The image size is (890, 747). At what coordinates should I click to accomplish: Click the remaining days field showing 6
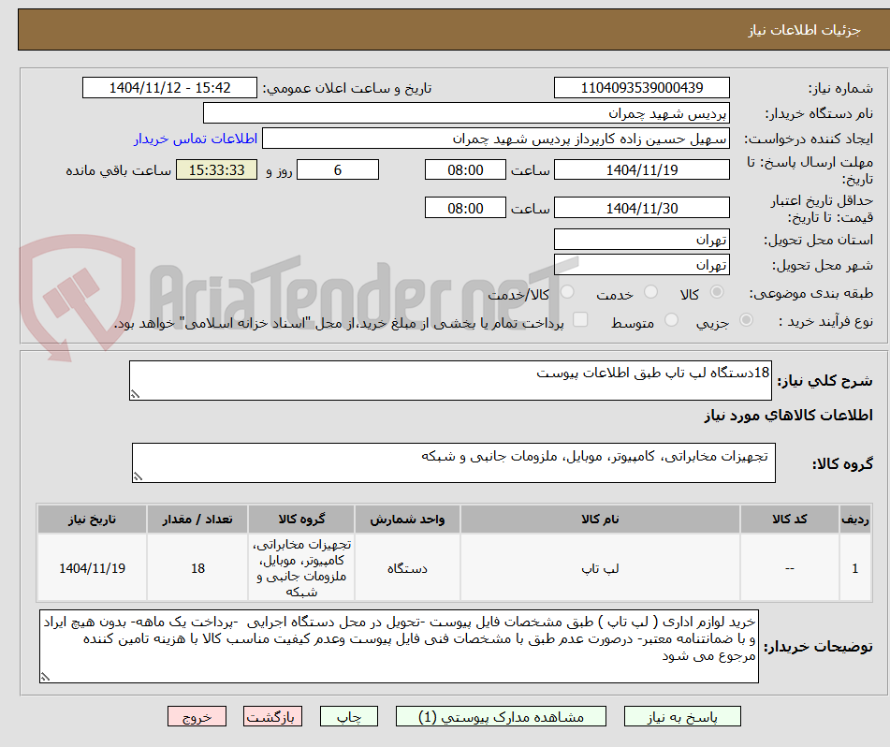coord(338,169)
